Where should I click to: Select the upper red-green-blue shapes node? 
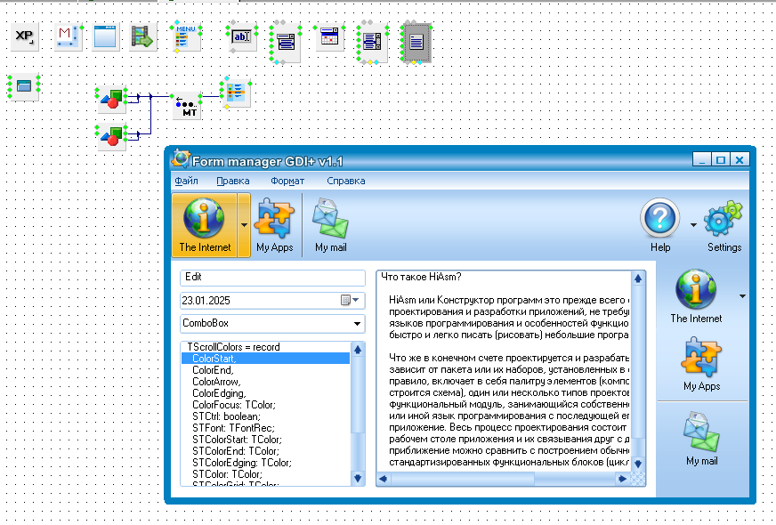(x=112, y=99)
